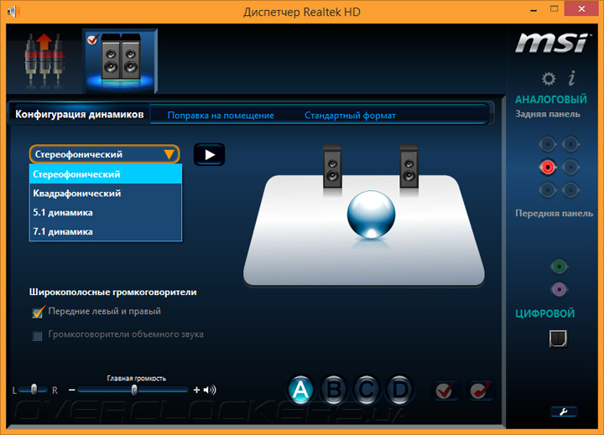
Task: Click the speaker volume mute icon
Action: coord(210,390)
